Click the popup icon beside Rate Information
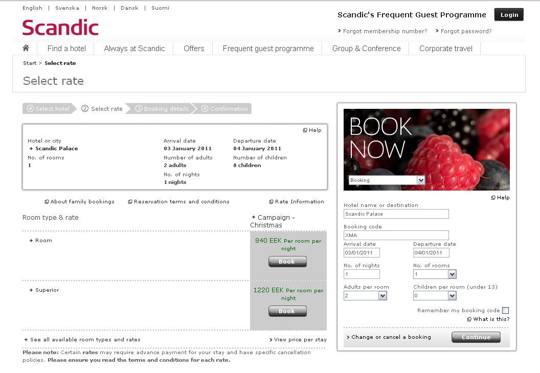The height and width of the screenshot is (373, 540). [x=272, y=202]
